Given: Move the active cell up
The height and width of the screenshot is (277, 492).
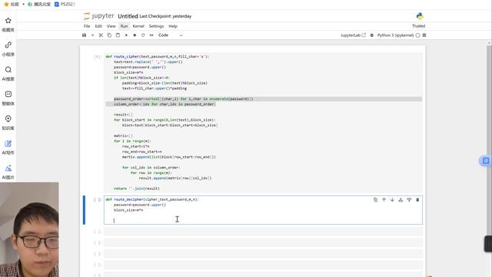Looking at the screenshot, I should pos(384,200).
